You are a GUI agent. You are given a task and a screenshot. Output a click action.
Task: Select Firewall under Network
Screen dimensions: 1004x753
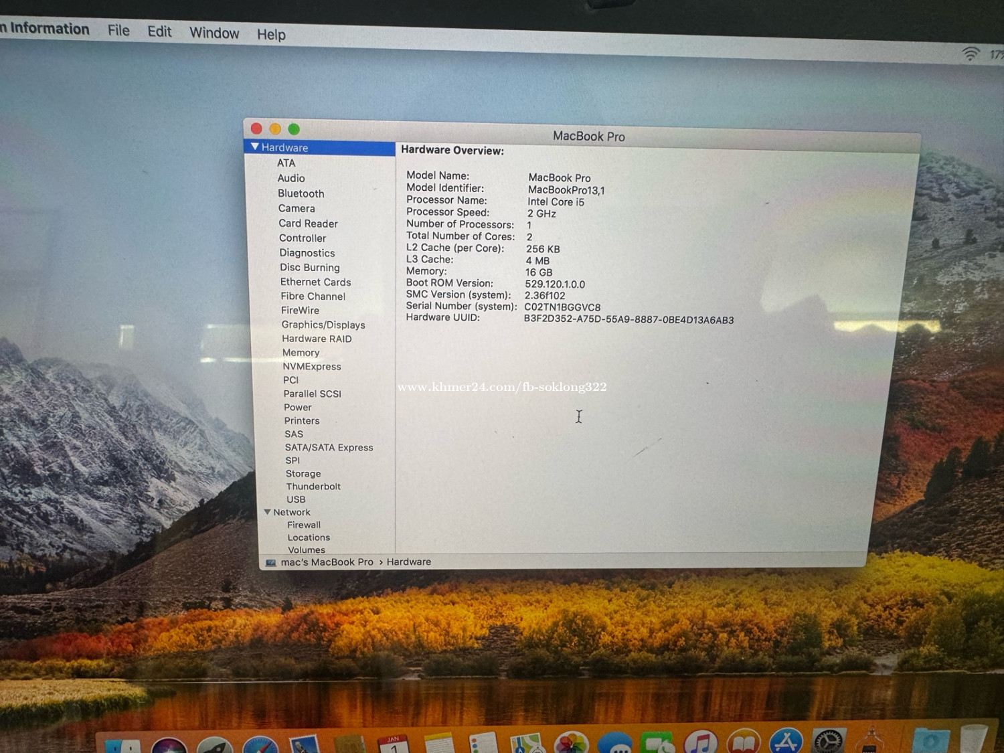click(304, 525)
